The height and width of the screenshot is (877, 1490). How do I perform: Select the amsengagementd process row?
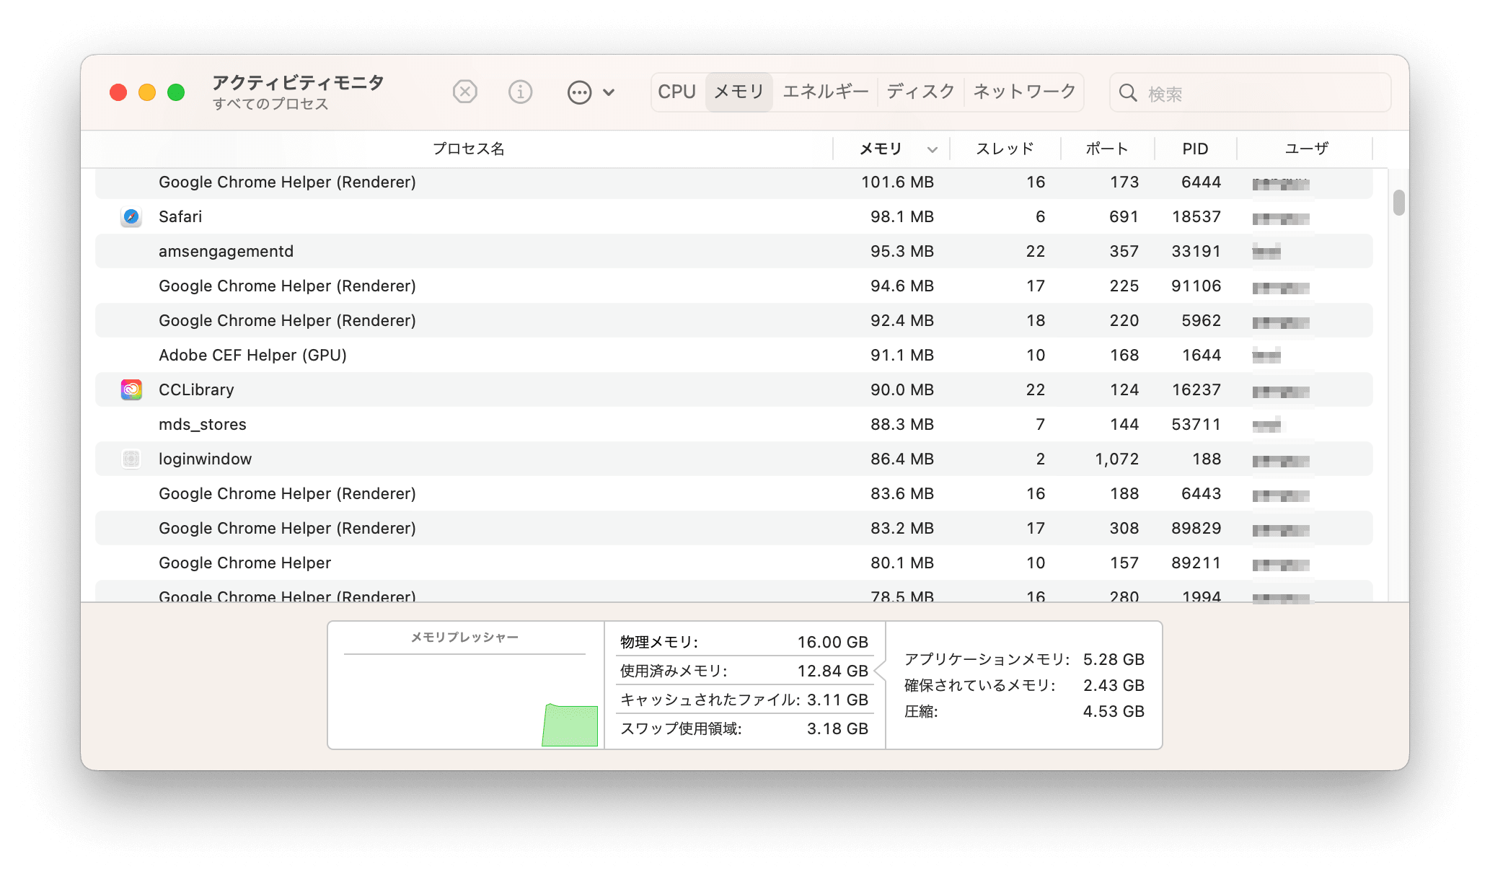click(x=734, y=251)
